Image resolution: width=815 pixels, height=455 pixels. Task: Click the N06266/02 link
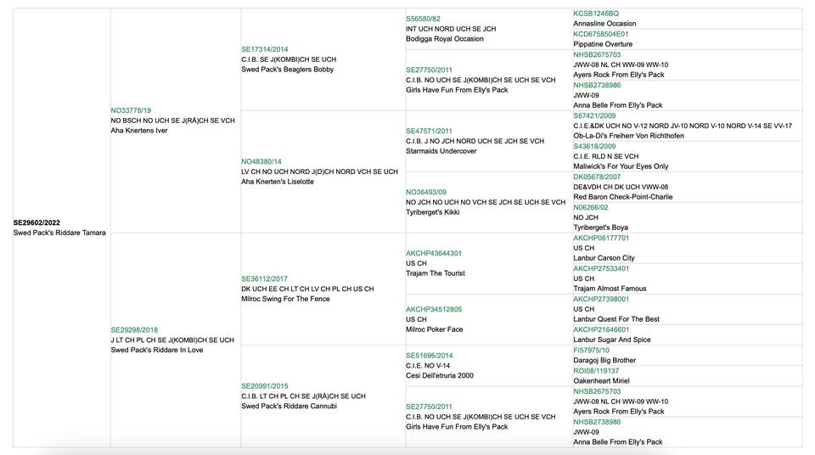click(x=591, y=207)
